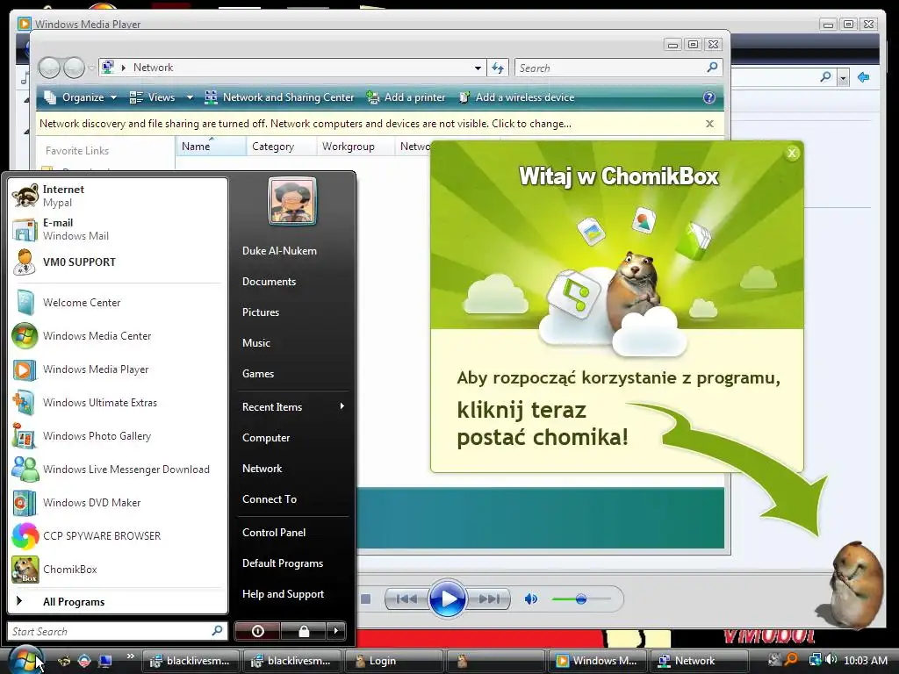
Task: Expand the Network address bar dropdown
Action: pos(478,68)
